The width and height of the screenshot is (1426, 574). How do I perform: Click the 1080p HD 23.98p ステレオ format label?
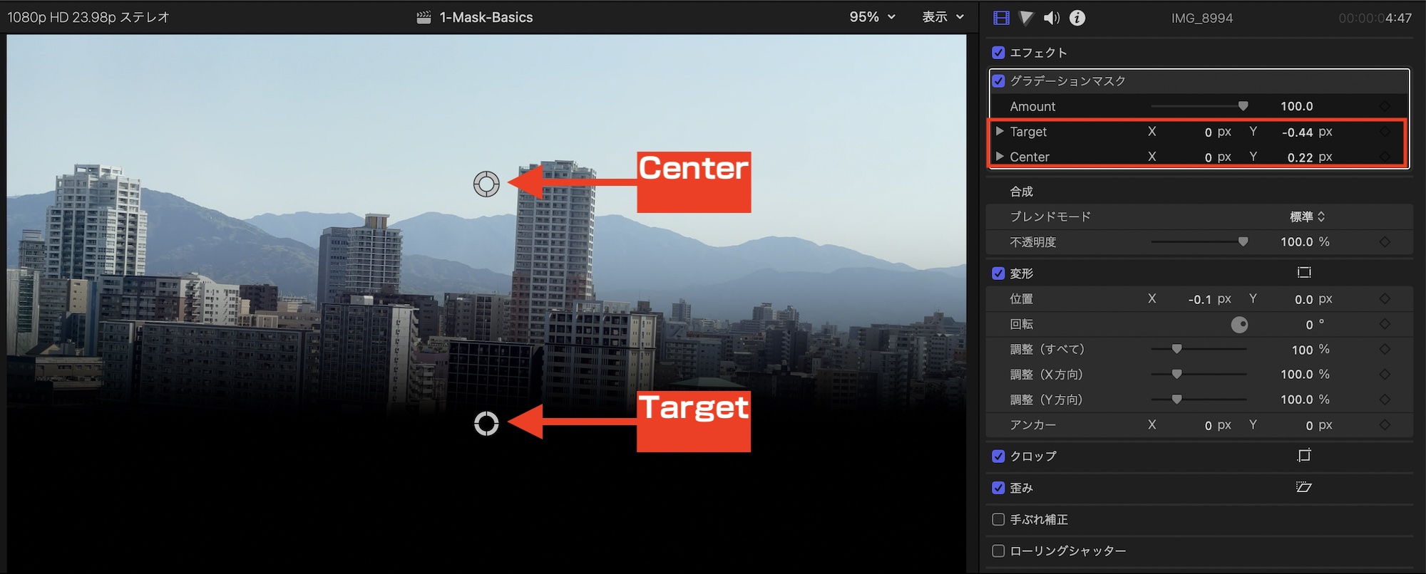tap(88, 17)
